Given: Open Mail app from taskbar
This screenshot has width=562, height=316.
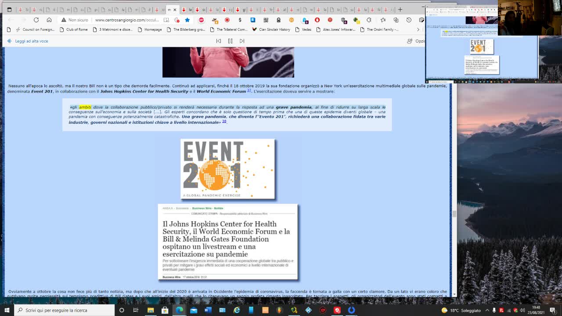Looking at the screenshot, I should pos(194,310).
